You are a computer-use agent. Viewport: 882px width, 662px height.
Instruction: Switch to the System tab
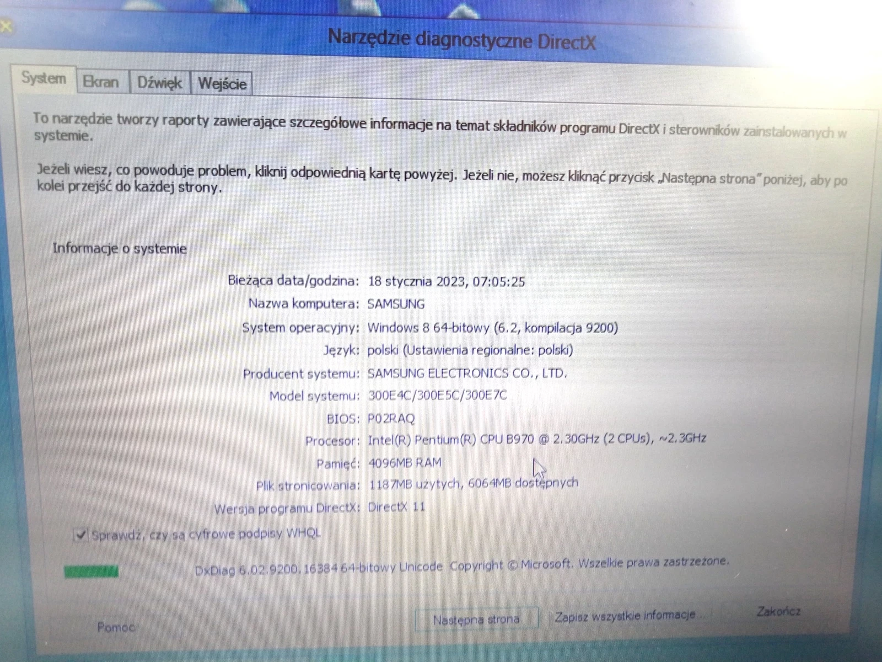[x=44, y=78]
